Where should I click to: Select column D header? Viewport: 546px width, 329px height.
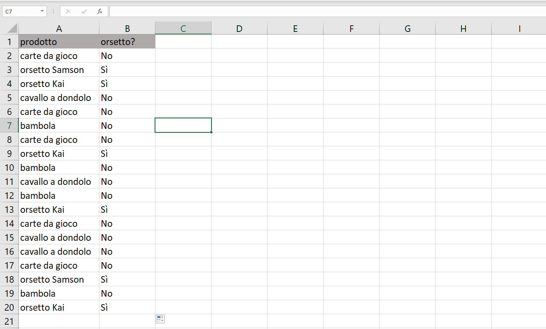(x=239, y=29)
